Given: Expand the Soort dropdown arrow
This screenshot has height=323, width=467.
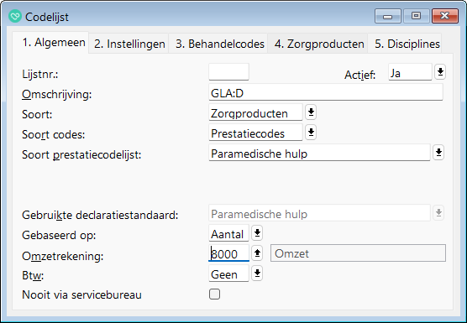Looking at the screenshot, I should click(311, 112).
